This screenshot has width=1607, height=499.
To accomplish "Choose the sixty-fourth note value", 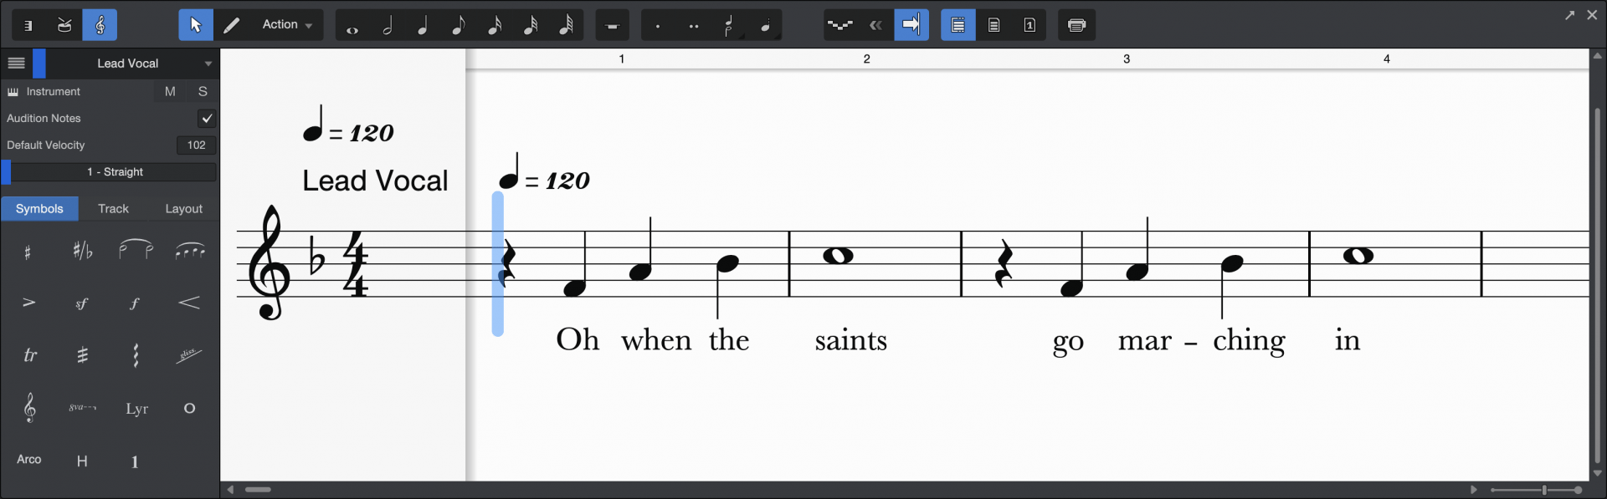I will 566,25.
